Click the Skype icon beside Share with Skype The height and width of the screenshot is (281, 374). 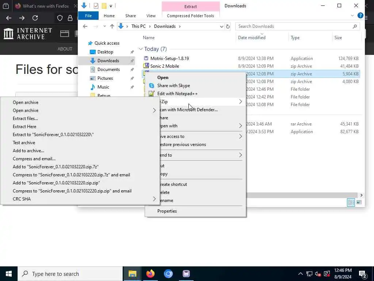coord(152,86)
